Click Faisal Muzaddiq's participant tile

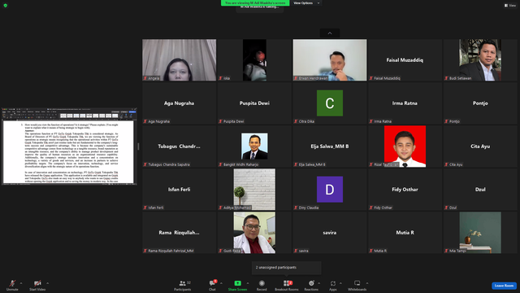pos(405,60)
